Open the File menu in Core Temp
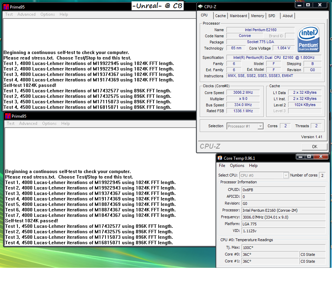The height and width of the screenshot is (288, 332). point(222,166)
